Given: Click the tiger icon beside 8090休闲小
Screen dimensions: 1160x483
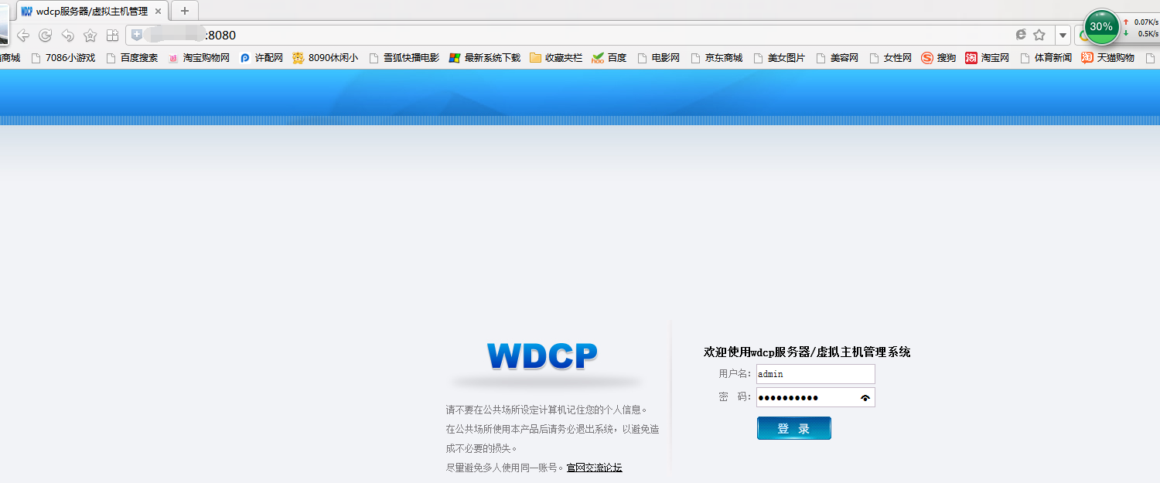Looking at the screenshot, I should coord(299,57).
